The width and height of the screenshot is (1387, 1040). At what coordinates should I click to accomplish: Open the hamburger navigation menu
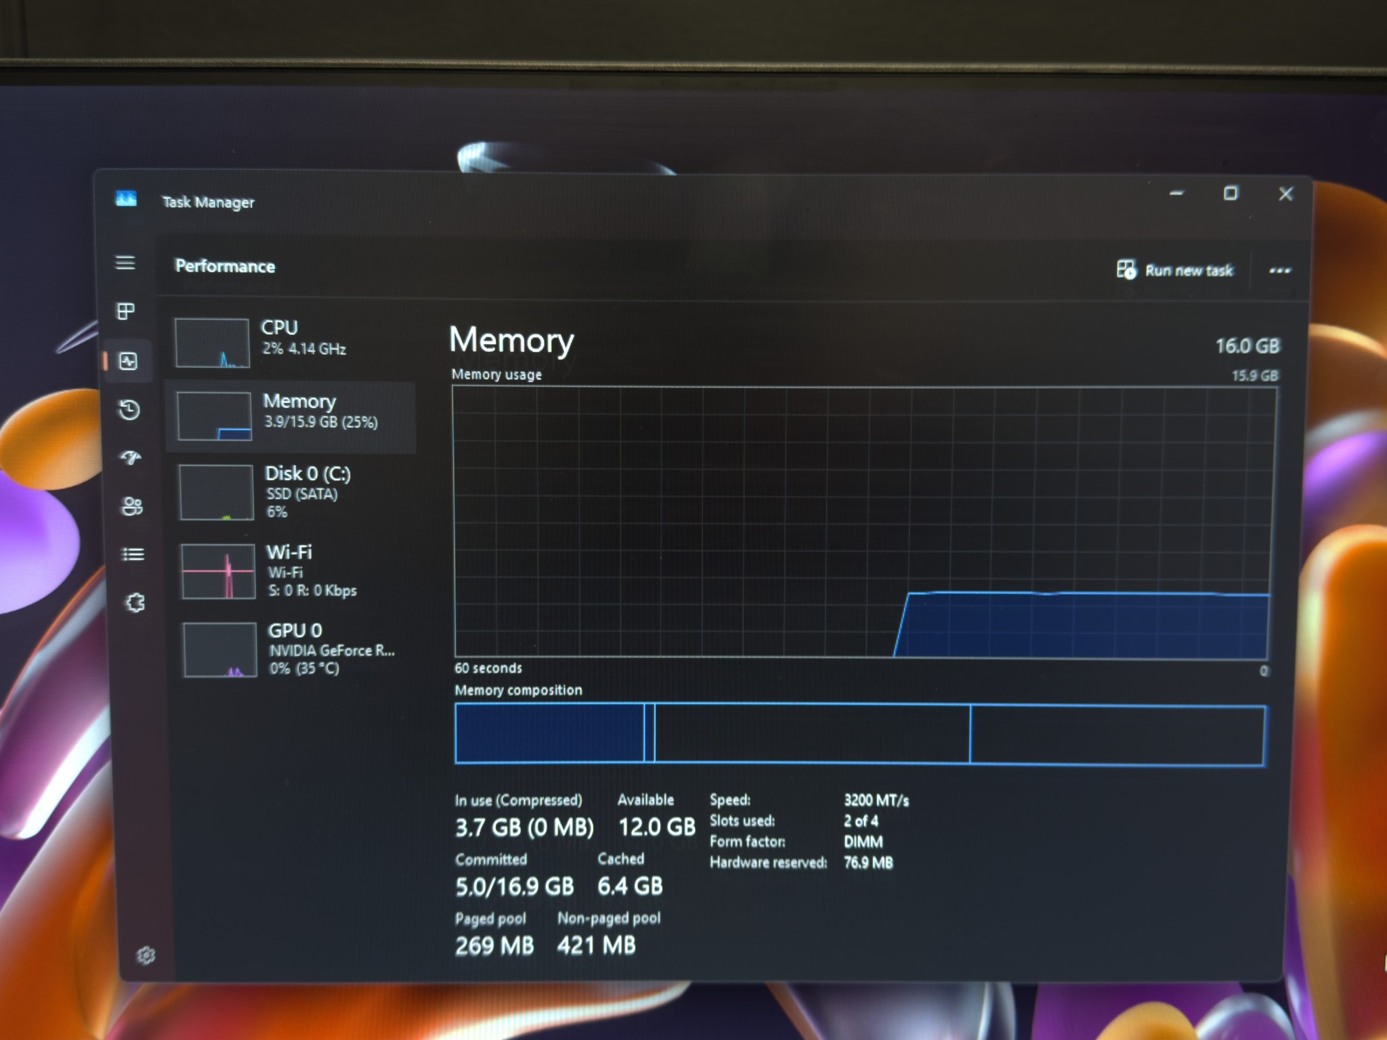pos(125,262)
